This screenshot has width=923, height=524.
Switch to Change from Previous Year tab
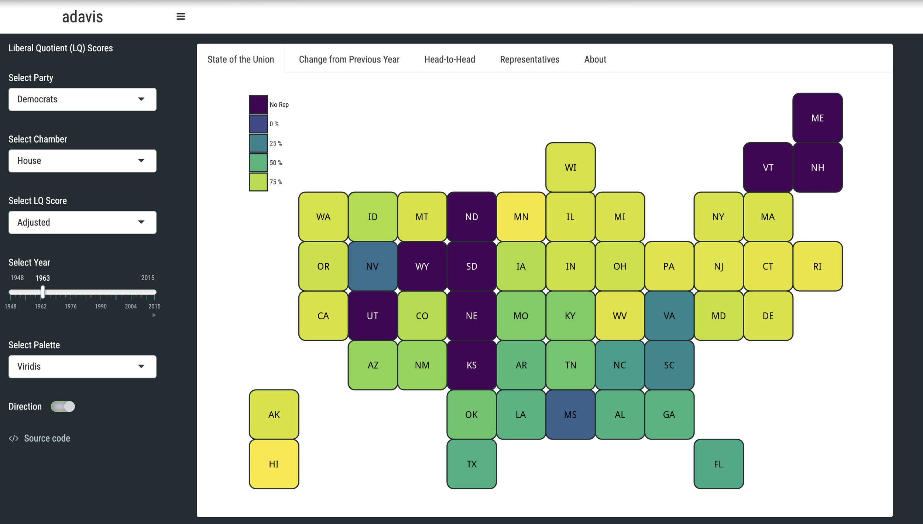(x=349, y=59)
